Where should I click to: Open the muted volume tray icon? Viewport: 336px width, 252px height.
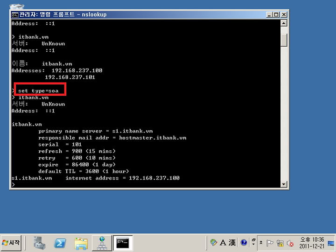(290, 243)
